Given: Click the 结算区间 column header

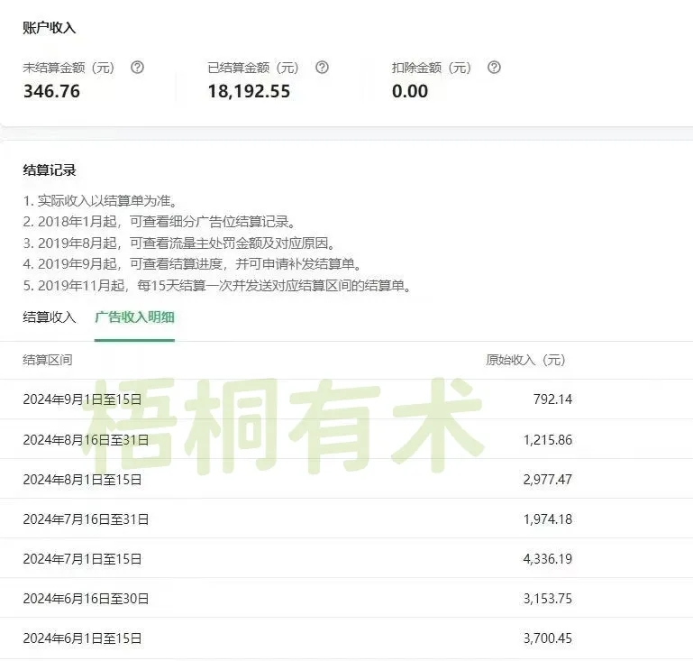Looking at the screenshot, I should click(47, 360).
